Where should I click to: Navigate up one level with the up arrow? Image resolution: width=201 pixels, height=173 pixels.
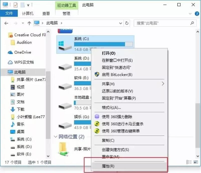click(30, 23)
